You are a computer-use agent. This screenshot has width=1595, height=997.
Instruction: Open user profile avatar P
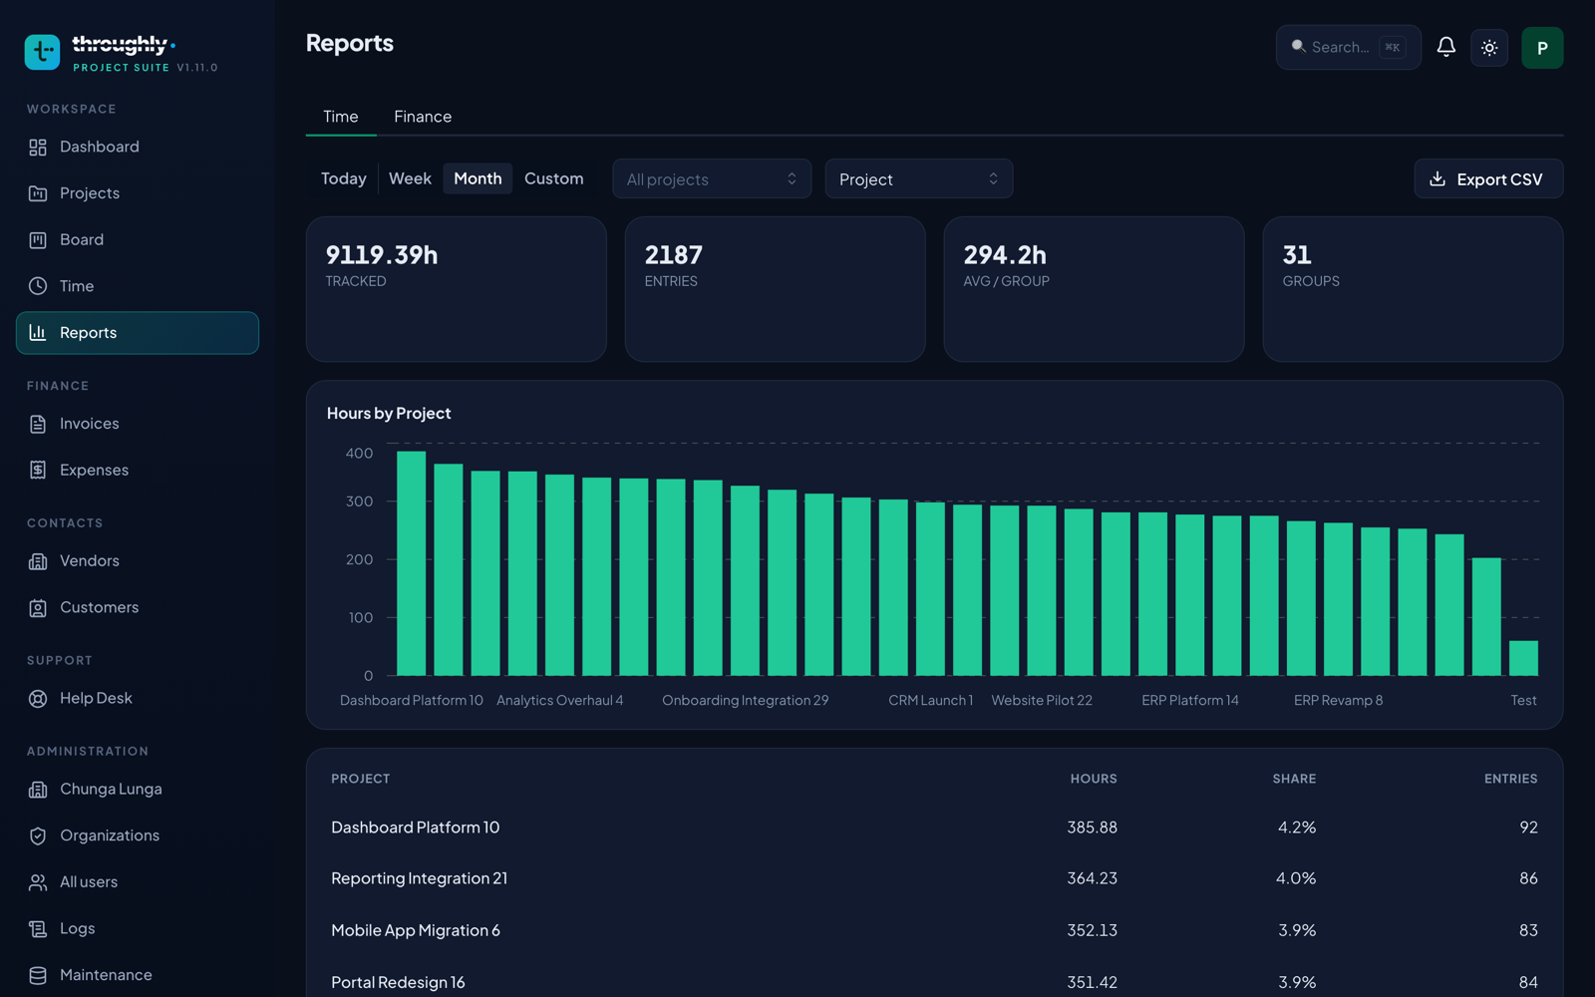coord(1542,48)
